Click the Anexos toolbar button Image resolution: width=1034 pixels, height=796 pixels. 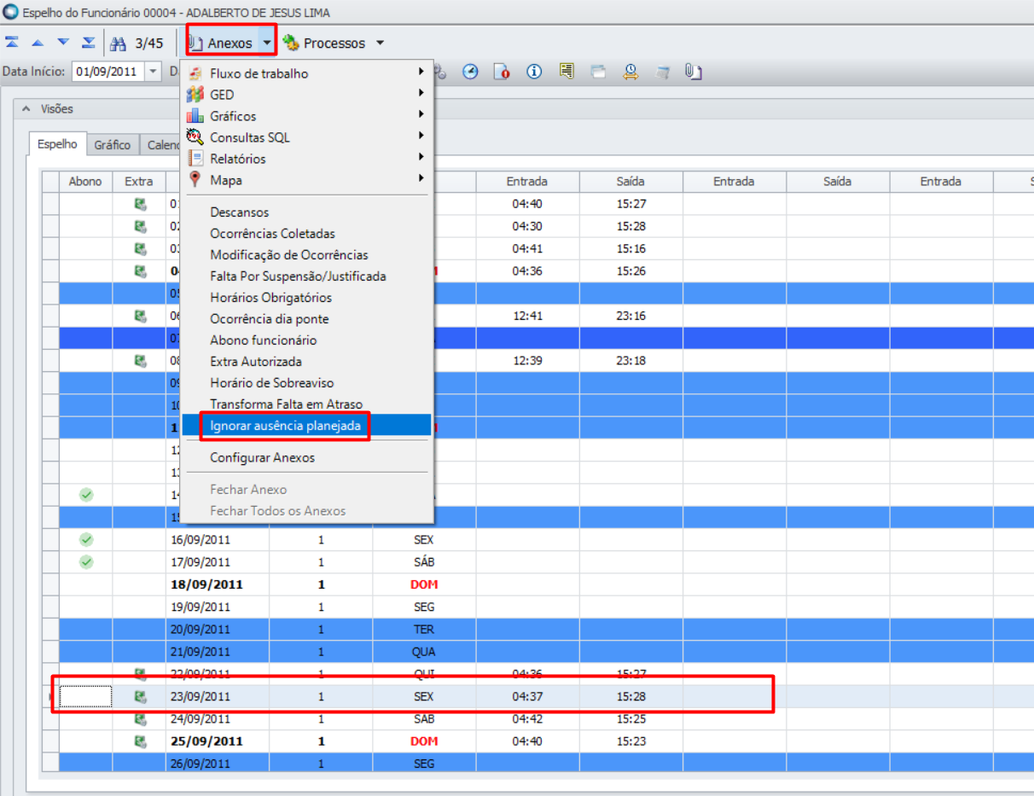click(x=223, y=43)
